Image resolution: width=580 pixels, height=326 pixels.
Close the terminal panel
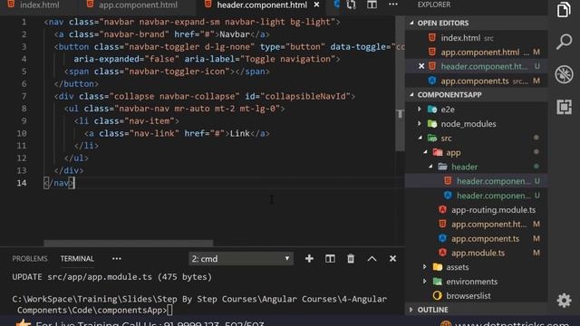tap(392, 258)
